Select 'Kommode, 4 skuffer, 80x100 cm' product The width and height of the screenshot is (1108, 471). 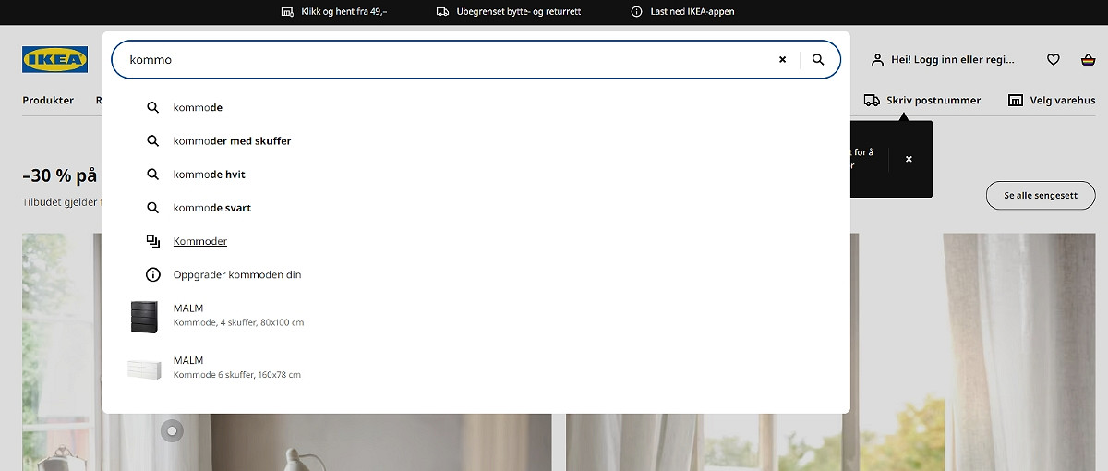(x=238, y=322)
